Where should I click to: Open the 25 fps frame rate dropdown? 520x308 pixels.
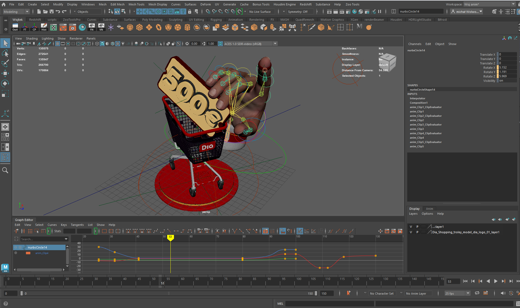pos(457,293)
